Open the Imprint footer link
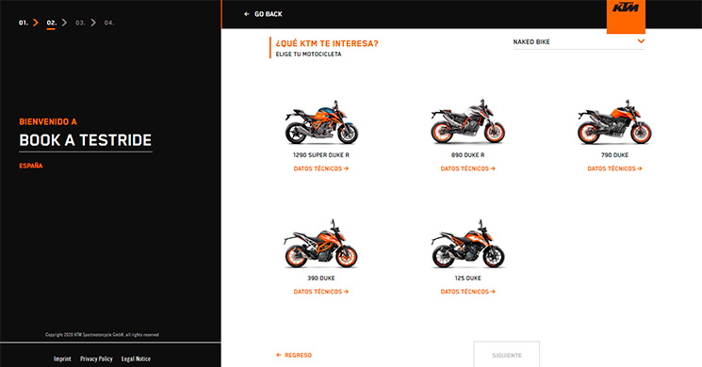This screenshot has width=702, height=367. coord(62,359)
